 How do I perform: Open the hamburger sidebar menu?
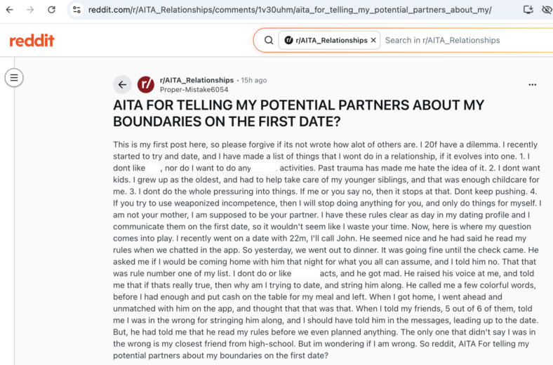click(x=14, y=78)
